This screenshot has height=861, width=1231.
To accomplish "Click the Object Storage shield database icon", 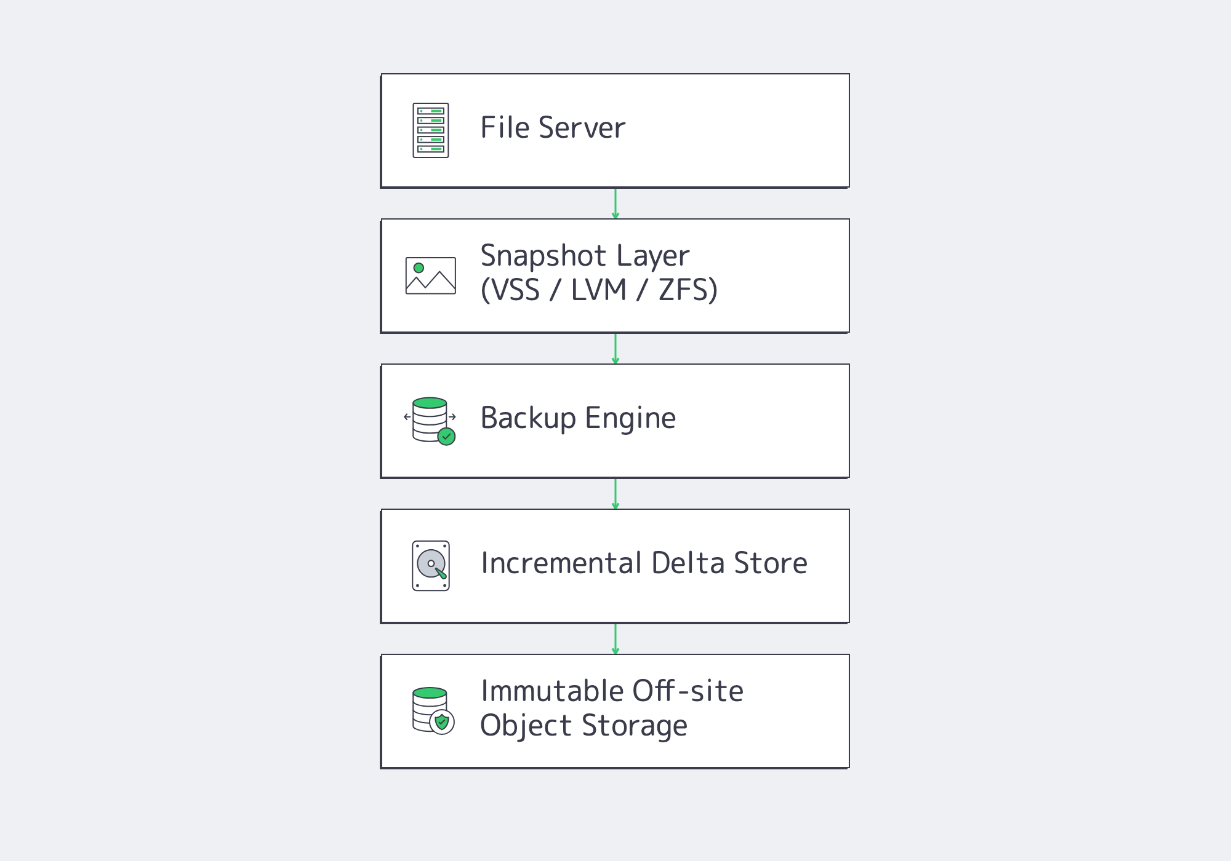I will [x=433, y=711].
